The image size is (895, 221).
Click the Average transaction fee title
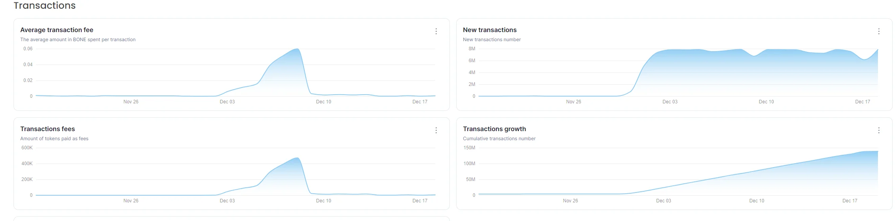point(57,30)
